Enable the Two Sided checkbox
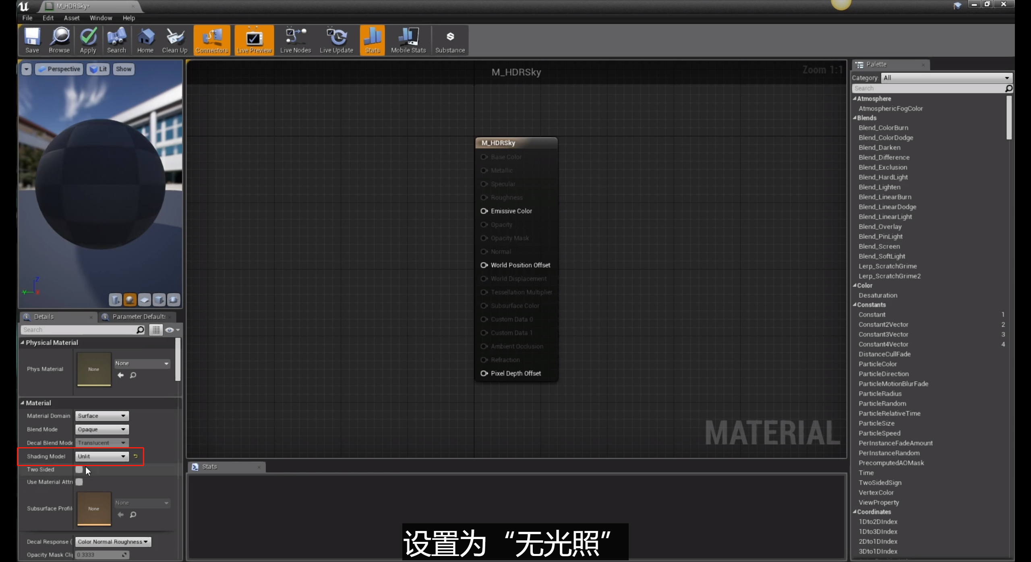 79,469
